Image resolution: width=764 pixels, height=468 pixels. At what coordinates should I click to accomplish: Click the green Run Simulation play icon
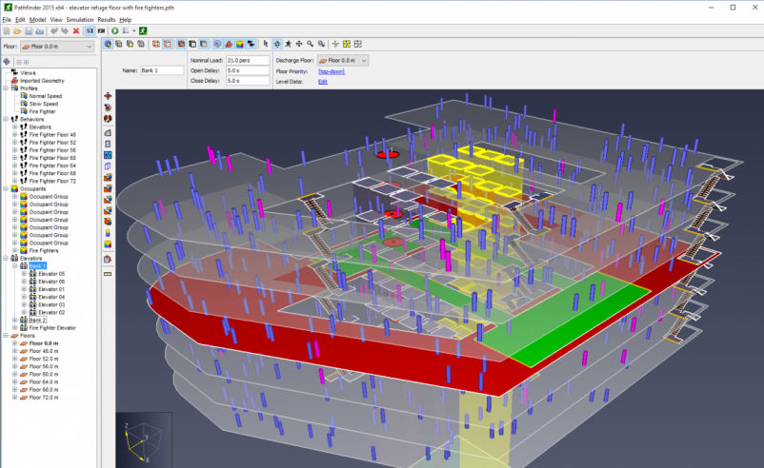point(115,31)
